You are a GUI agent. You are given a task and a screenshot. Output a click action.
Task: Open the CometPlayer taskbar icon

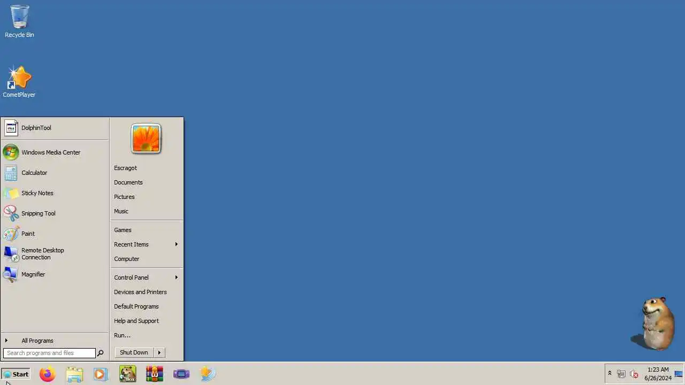click(208, 374)
